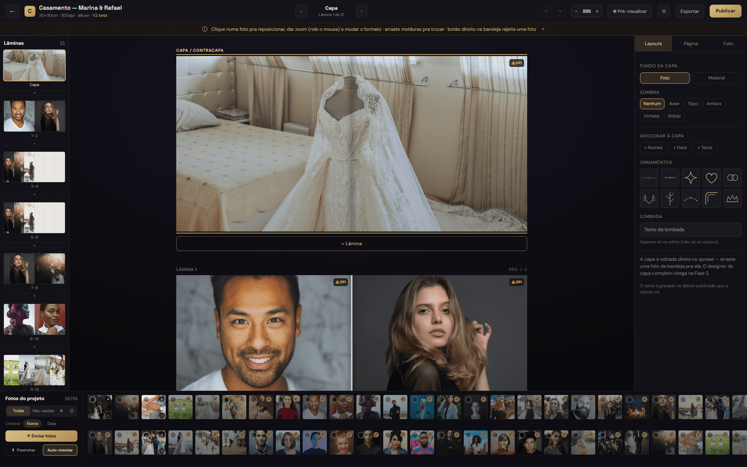
Task: Focus the Texto da lombada field
Action: click(690, 230)
